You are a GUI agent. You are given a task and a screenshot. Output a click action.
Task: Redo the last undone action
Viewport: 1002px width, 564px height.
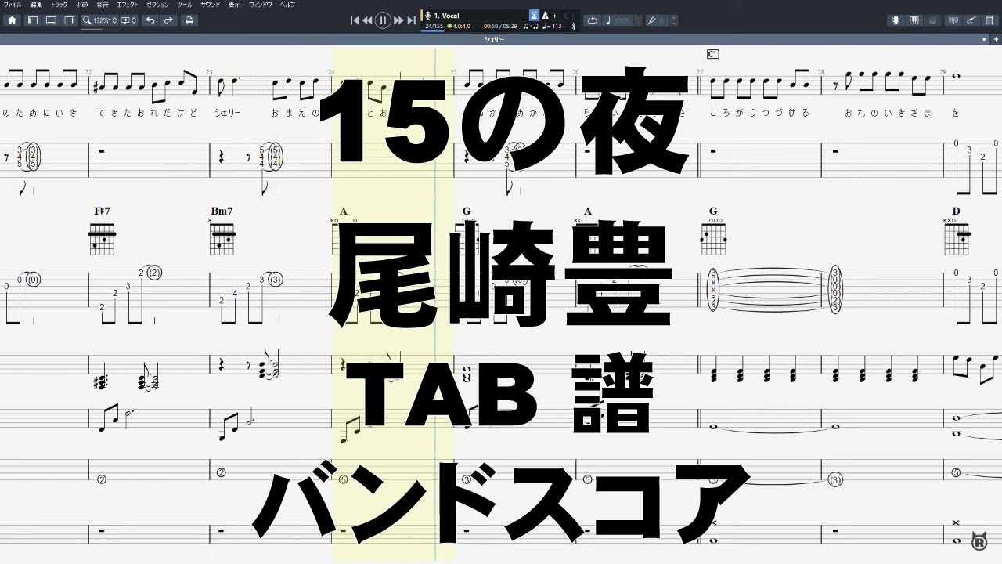(x=168, y=20)
